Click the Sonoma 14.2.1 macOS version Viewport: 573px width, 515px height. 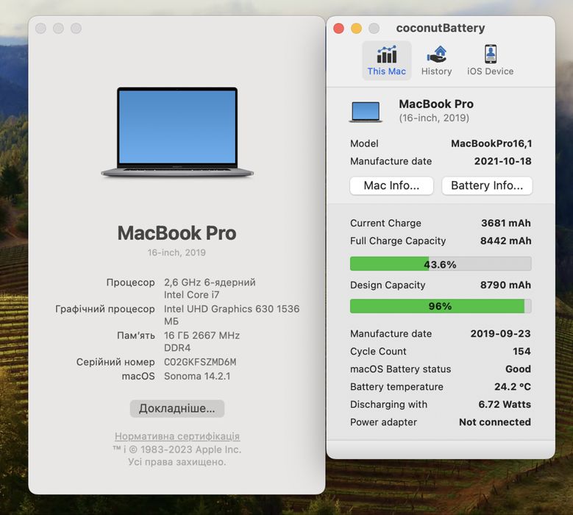197,376
